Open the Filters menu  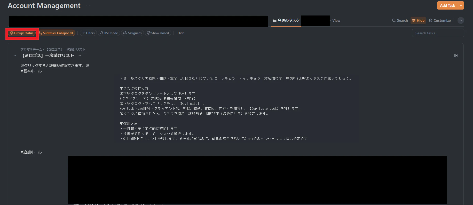click(88, 33)
